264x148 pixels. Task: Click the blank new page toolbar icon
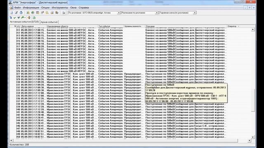coord(12,13)
